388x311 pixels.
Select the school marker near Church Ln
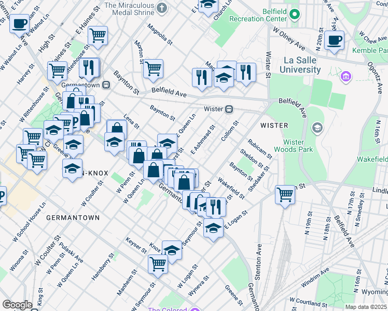(208, 5)
